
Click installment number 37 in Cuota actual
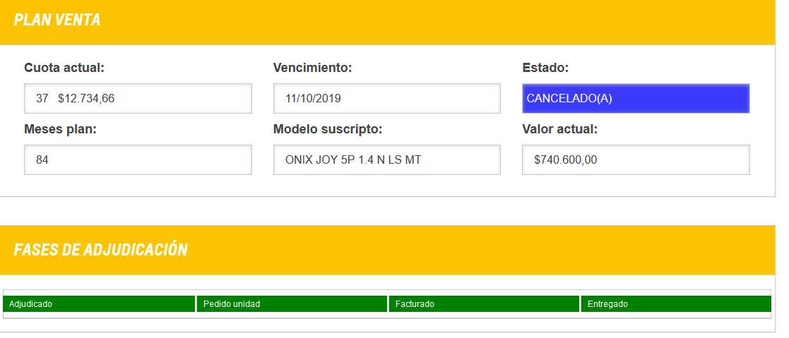[x=42, y=99]
